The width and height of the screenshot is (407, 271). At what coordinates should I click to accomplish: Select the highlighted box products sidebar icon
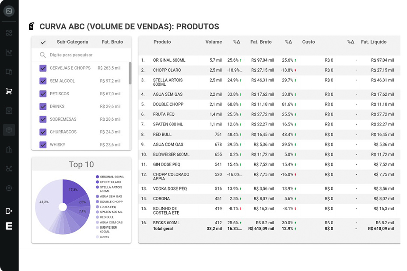9,130
